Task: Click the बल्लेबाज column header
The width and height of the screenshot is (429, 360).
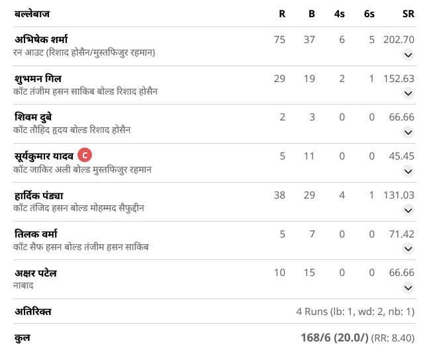Action: click(x=32, y=14)
